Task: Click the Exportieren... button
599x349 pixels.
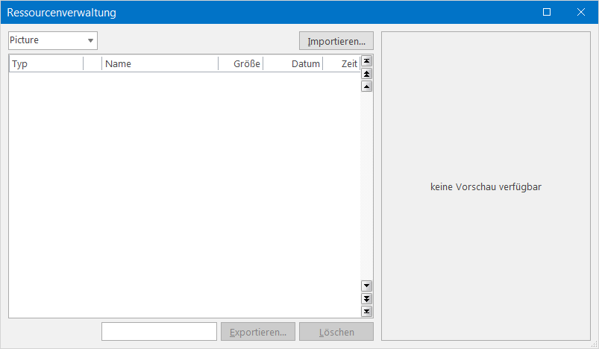Action: point(258,332)
